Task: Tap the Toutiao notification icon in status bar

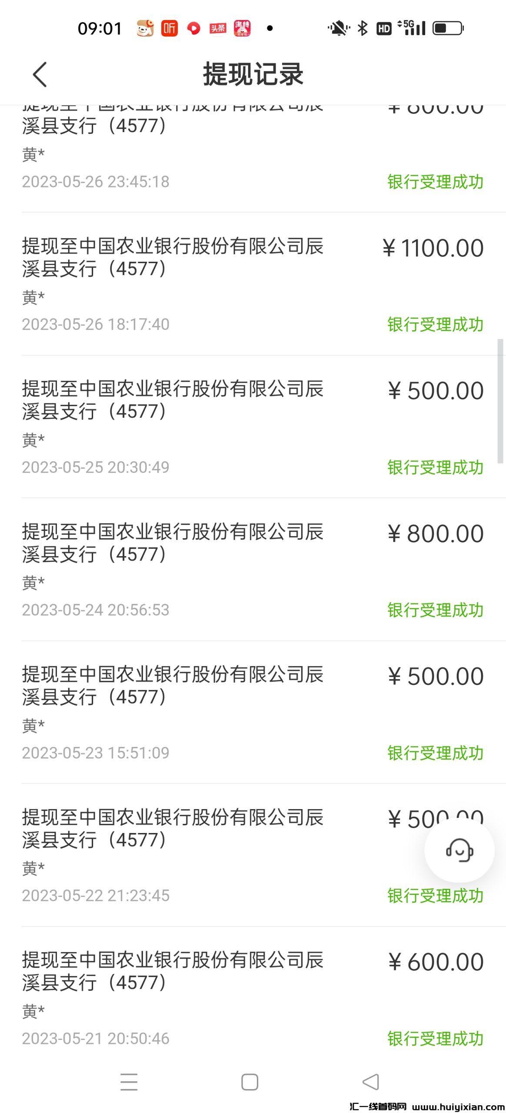Action: pos(218,29)
